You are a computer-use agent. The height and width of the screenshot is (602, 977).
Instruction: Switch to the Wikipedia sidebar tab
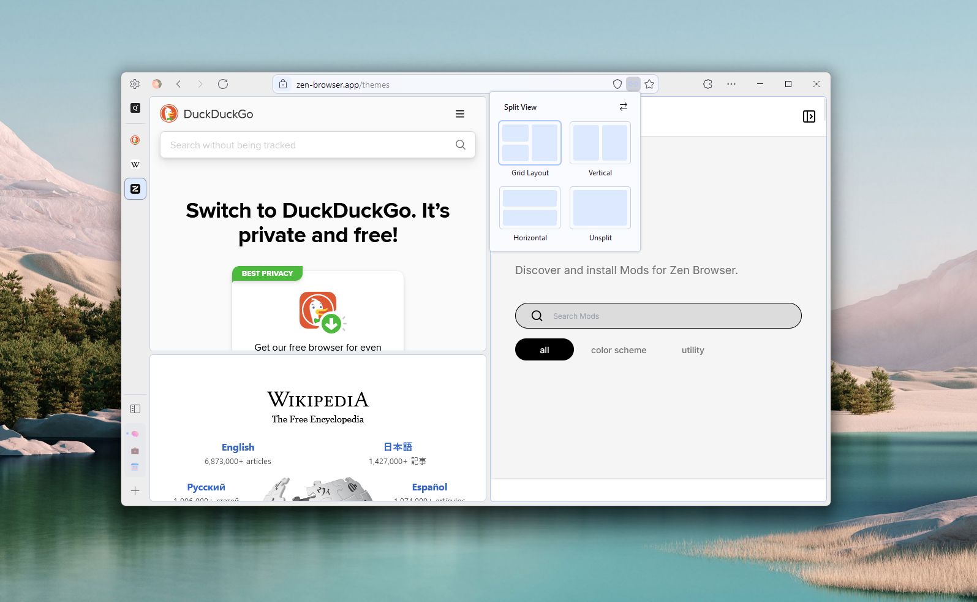(135, 164)
